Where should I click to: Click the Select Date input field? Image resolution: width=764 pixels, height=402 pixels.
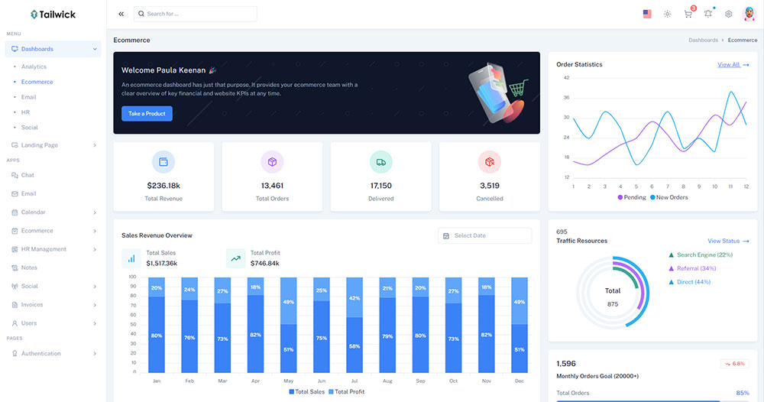pyautogui.click(x=484, y=235)
